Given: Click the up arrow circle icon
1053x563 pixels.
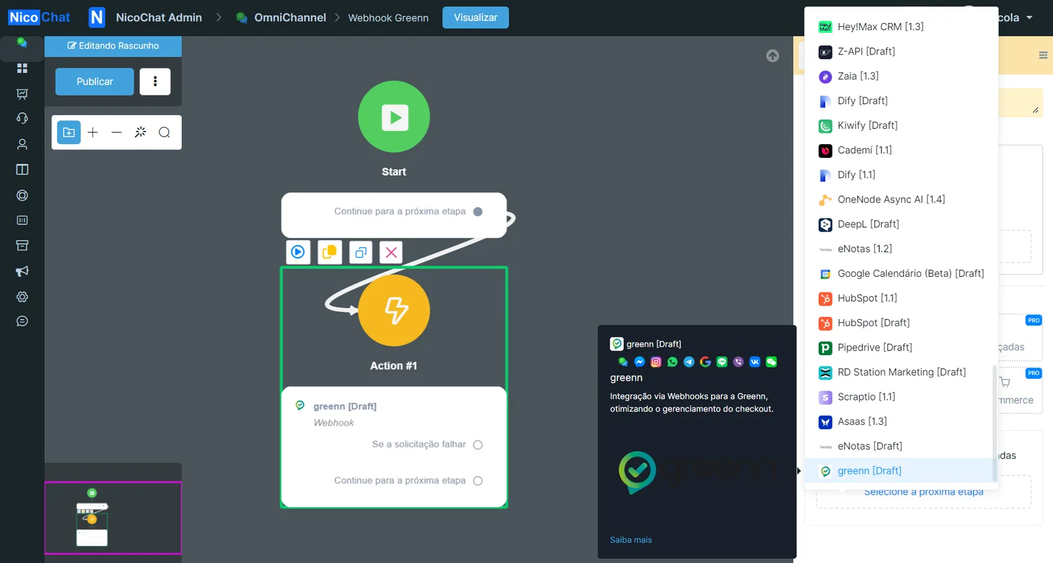Looking at the screenshot, I should pos(773,56).
